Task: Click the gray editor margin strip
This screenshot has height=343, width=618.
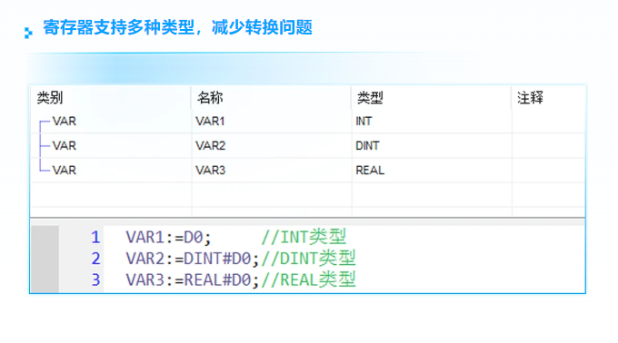Action: pyautogui.click(x=45, y=259)
